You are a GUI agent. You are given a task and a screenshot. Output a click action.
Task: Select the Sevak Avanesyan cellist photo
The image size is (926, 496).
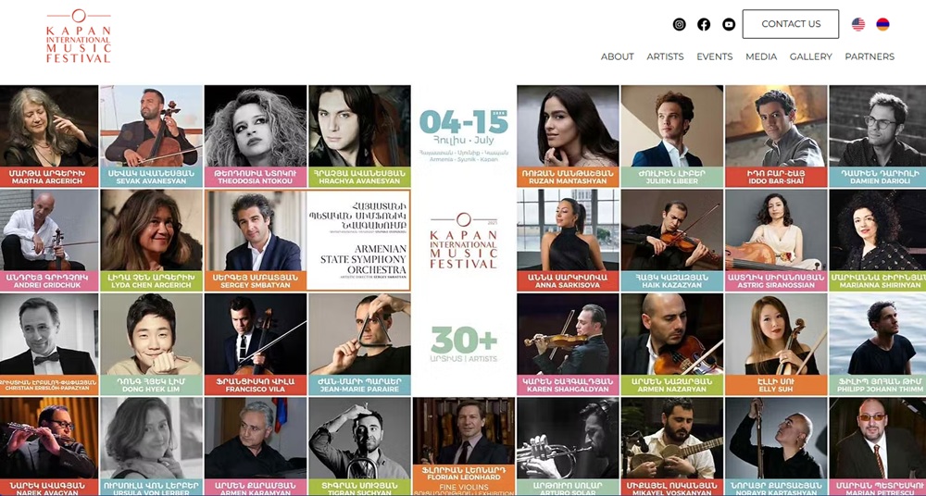click(152, 126)
